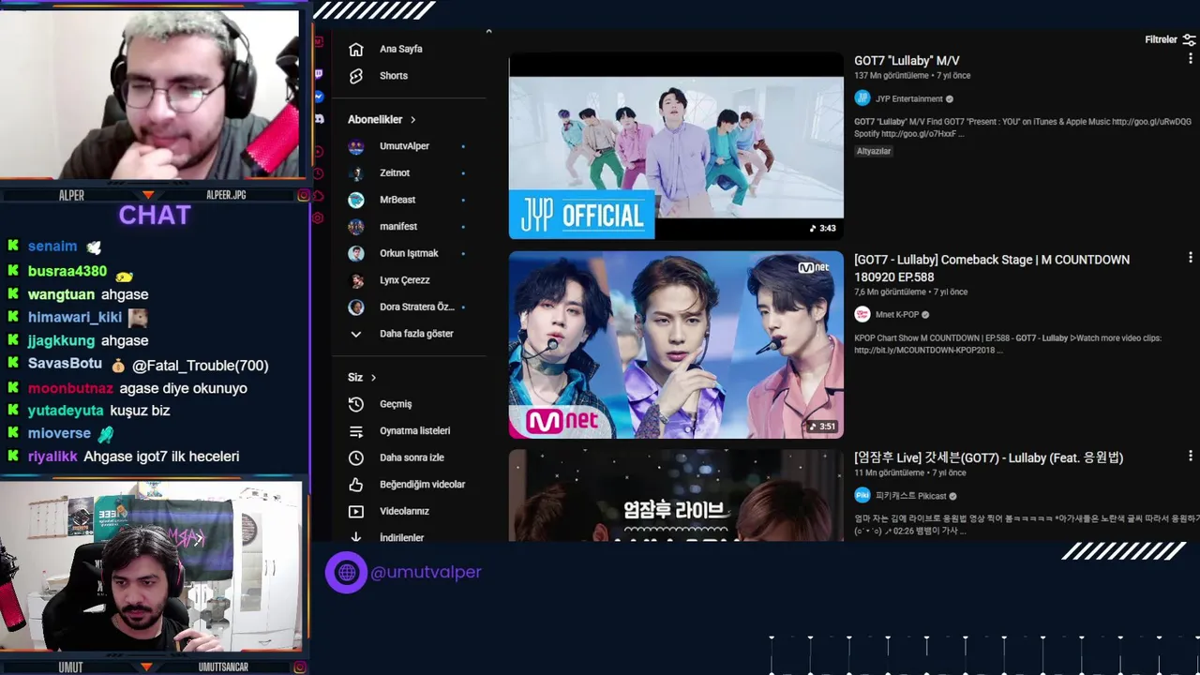Collapse sidebar using top caret arrow
The width and height of the screenshot is (1200, 675).
488,32
